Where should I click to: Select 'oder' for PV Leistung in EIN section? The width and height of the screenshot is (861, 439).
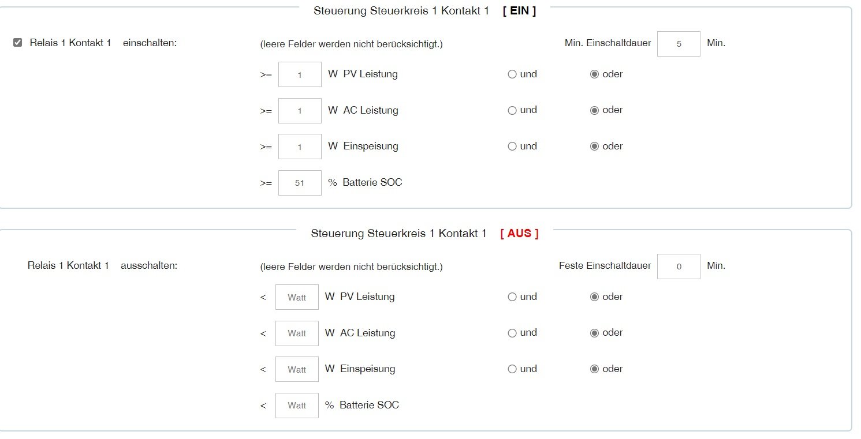click(594, 74)
